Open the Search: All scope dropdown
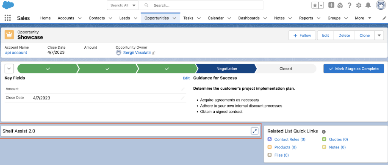Image resolution: width=388 pixels, height=165 pixels. coord(123,5)
